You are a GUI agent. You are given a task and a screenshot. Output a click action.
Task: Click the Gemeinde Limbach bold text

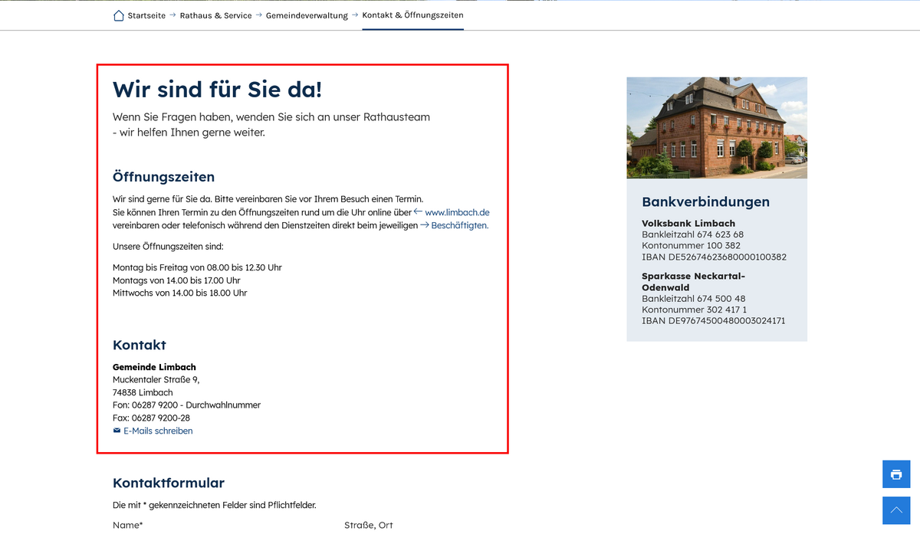(154, 367)
